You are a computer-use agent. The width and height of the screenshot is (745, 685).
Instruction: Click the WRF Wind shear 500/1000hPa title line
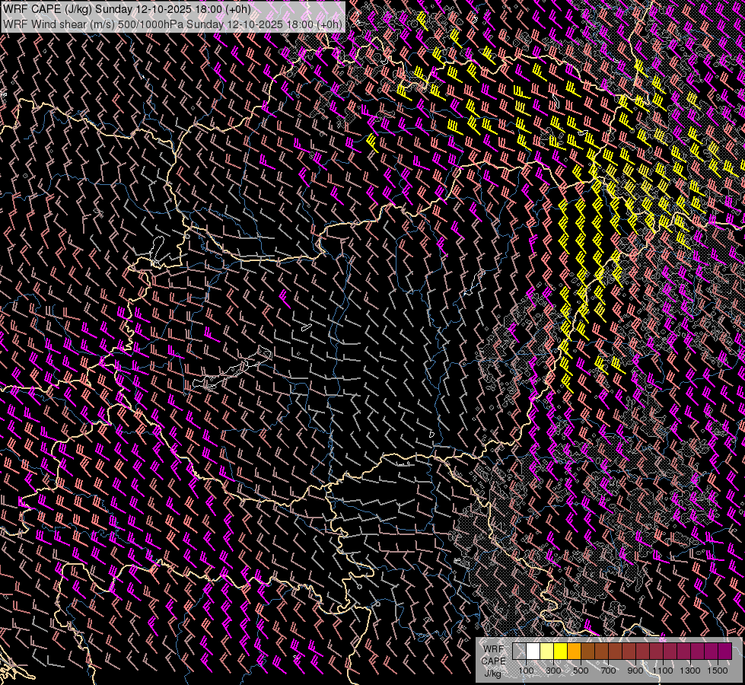click(x=172, y=23)
